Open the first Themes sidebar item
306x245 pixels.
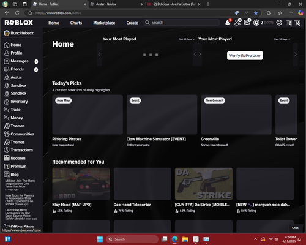[x=14, y=126]
